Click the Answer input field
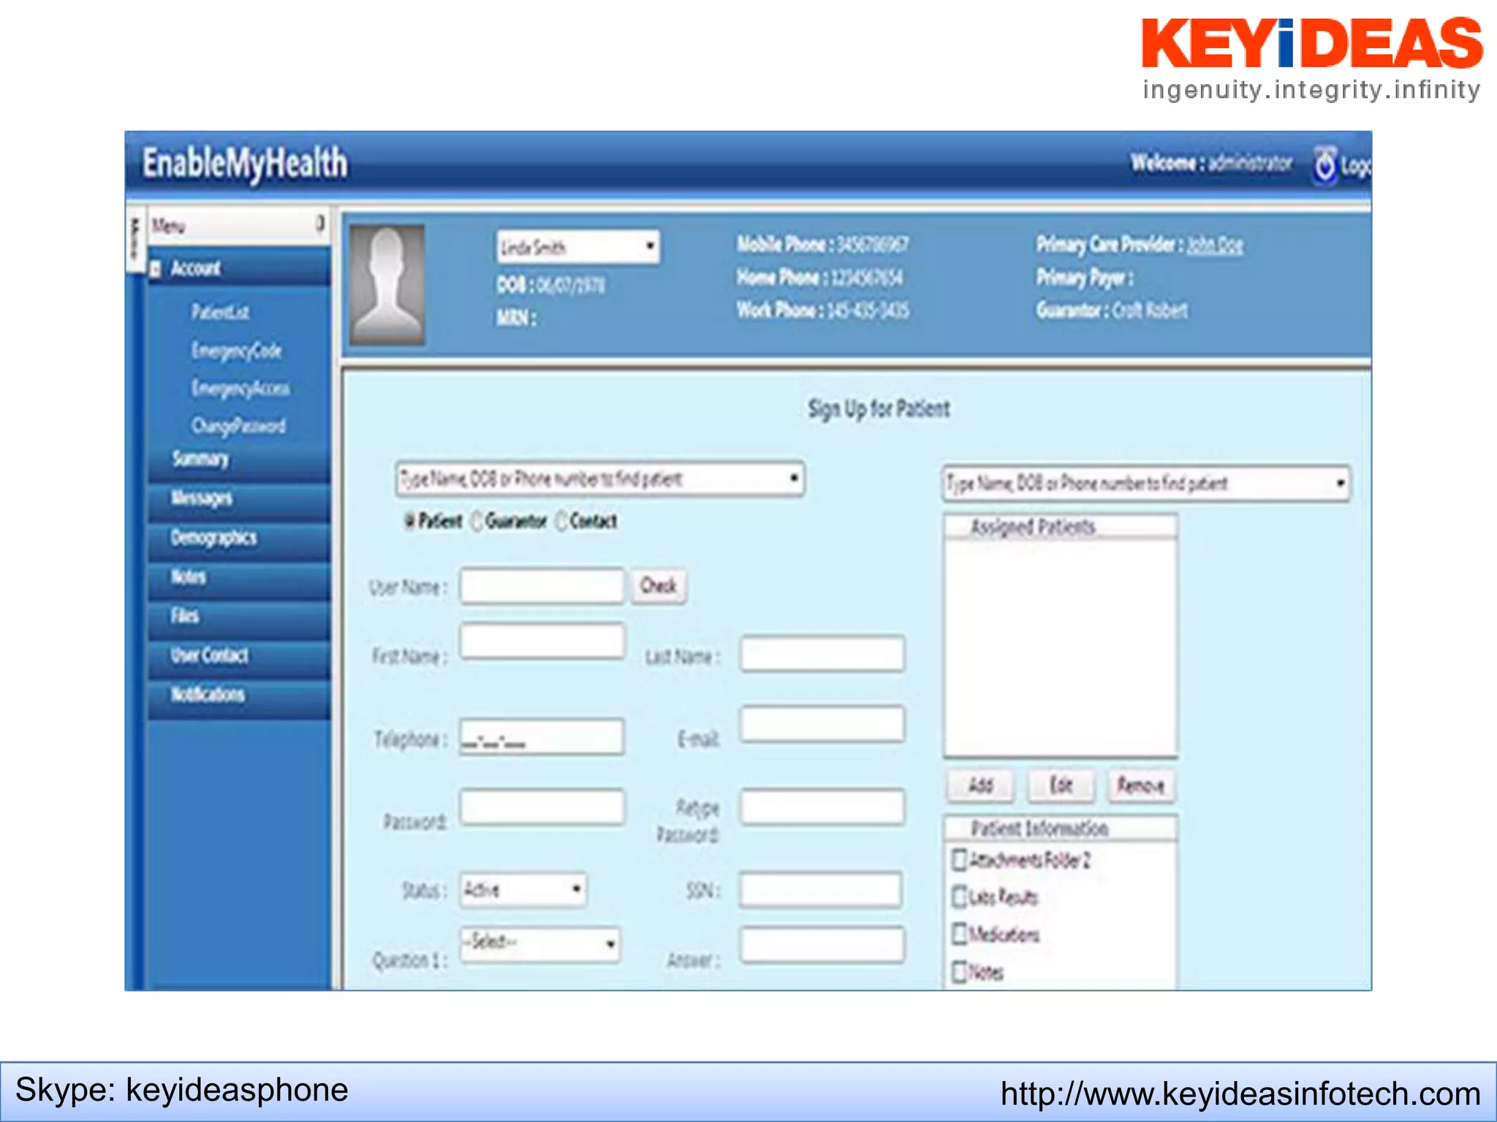Image resolution: width=1497 pixels, height=1122 pixels. tap(822, 944)
